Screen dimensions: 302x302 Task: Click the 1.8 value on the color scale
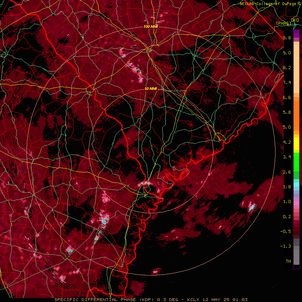[287, 187]
